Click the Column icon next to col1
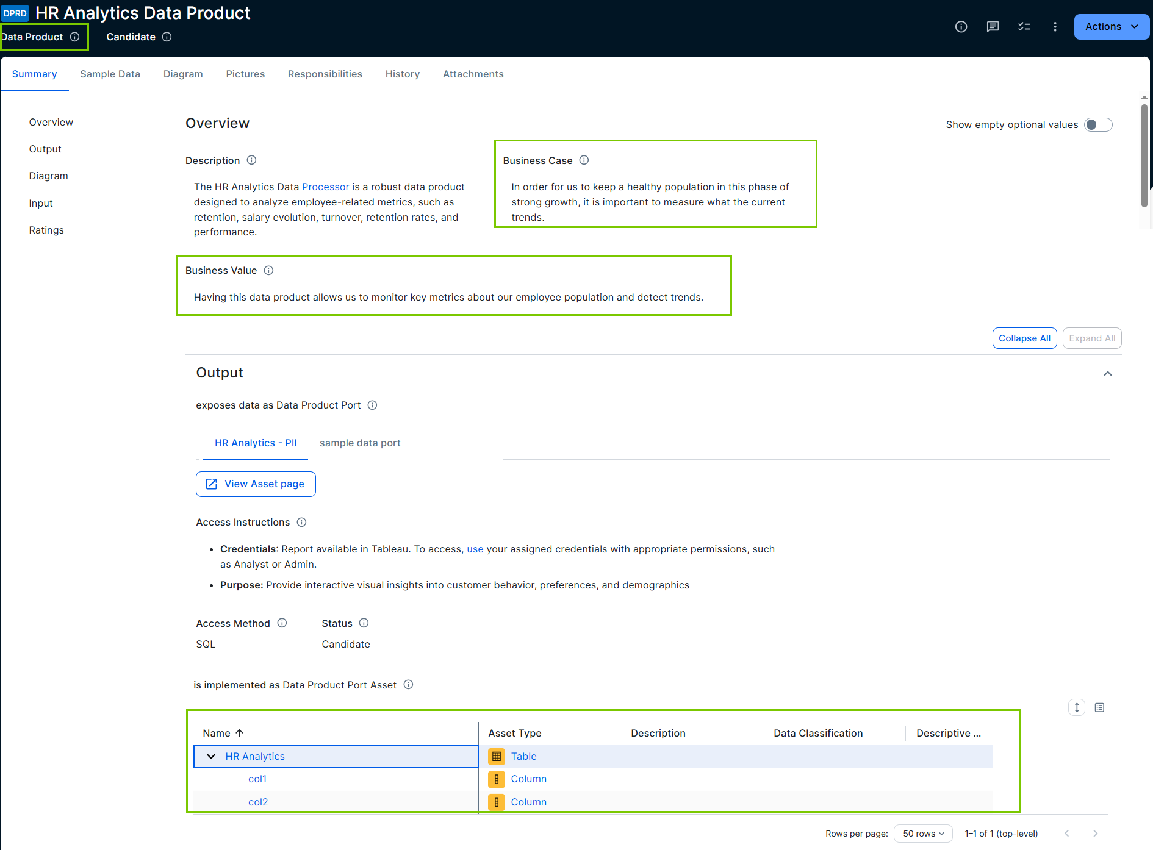1153x850 pixels. (x=497, y=779)
